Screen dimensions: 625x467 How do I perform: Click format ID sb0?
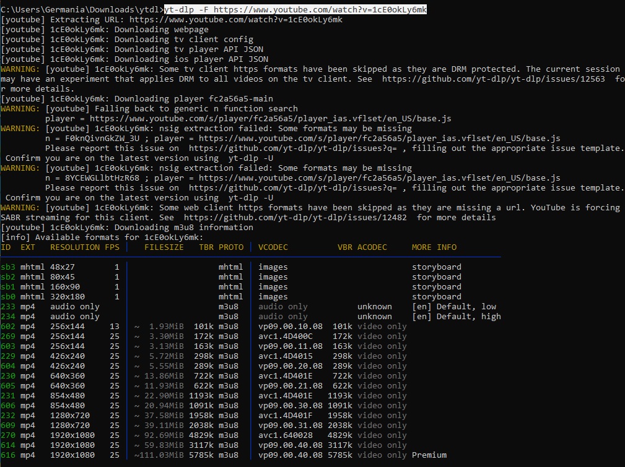tap(8, 297)
